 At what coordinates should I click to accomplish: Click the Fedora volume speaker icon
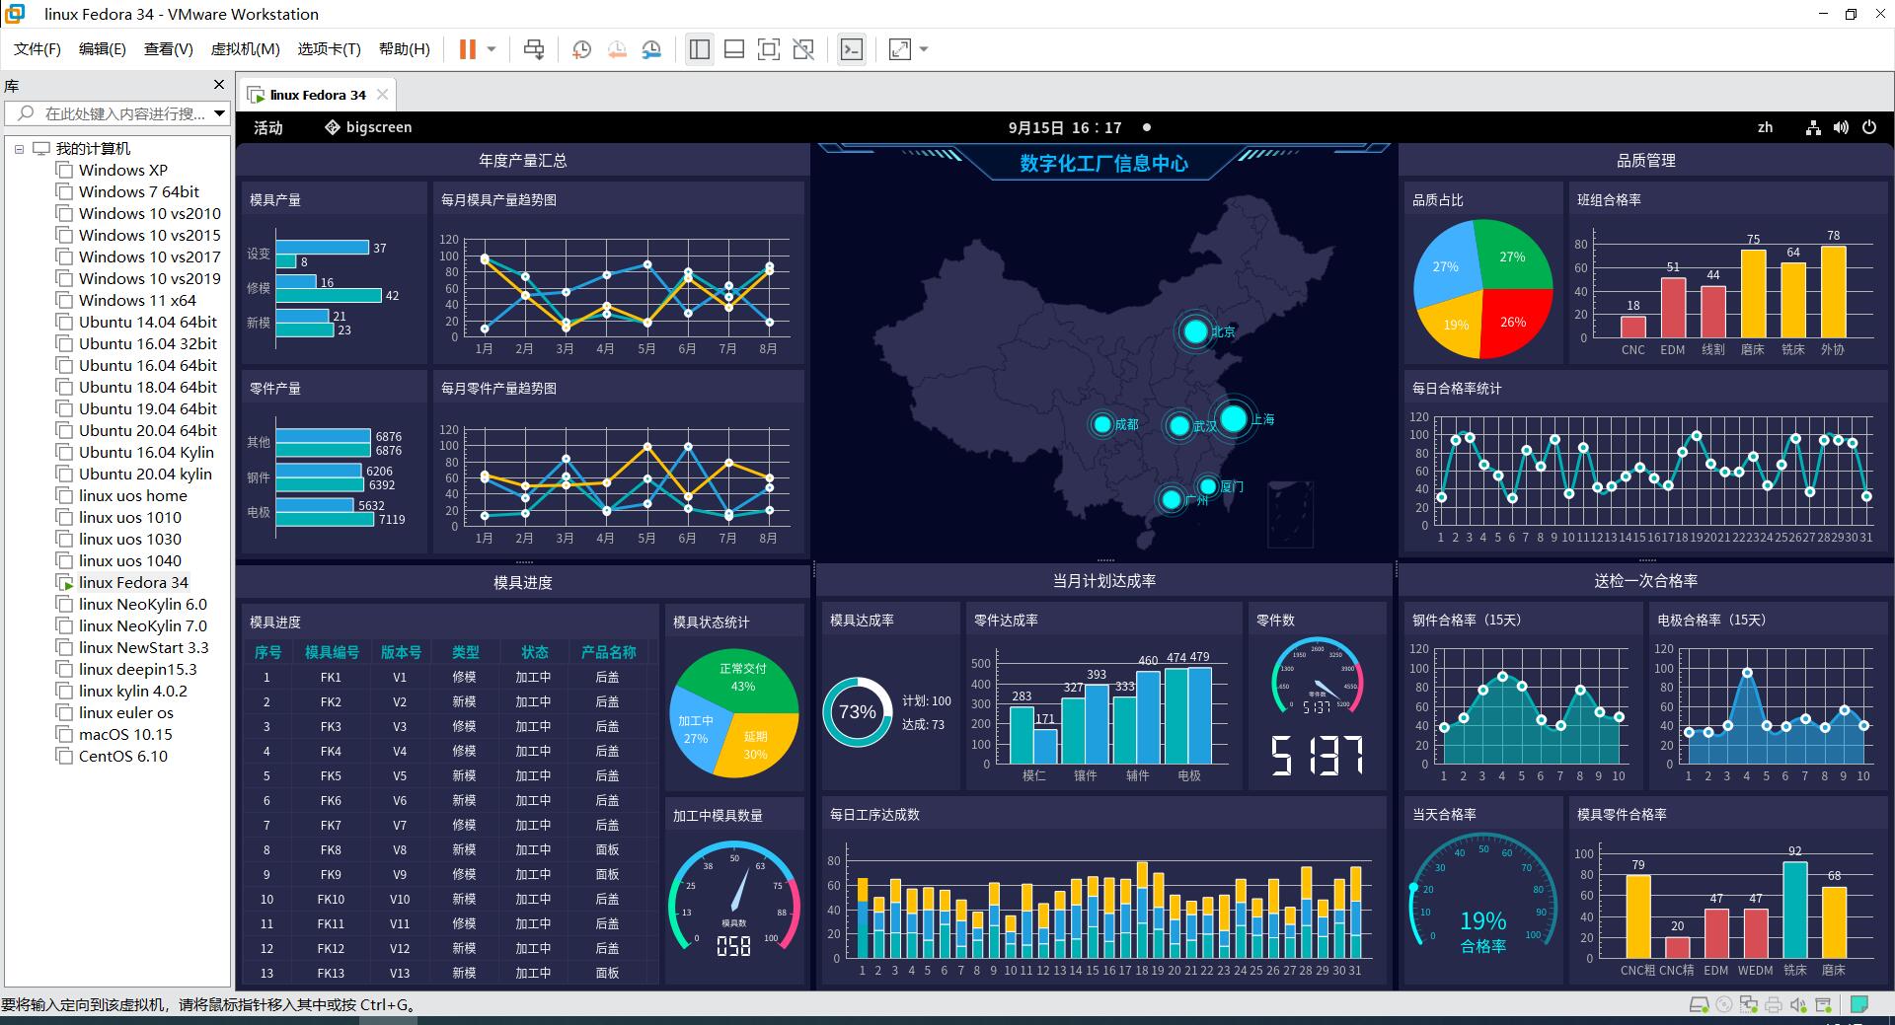[x=1841, y=127]
